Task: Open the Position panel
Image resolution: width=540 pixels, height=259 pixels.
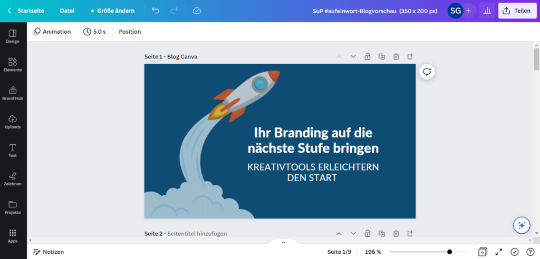Action: (x=130, y=32)
